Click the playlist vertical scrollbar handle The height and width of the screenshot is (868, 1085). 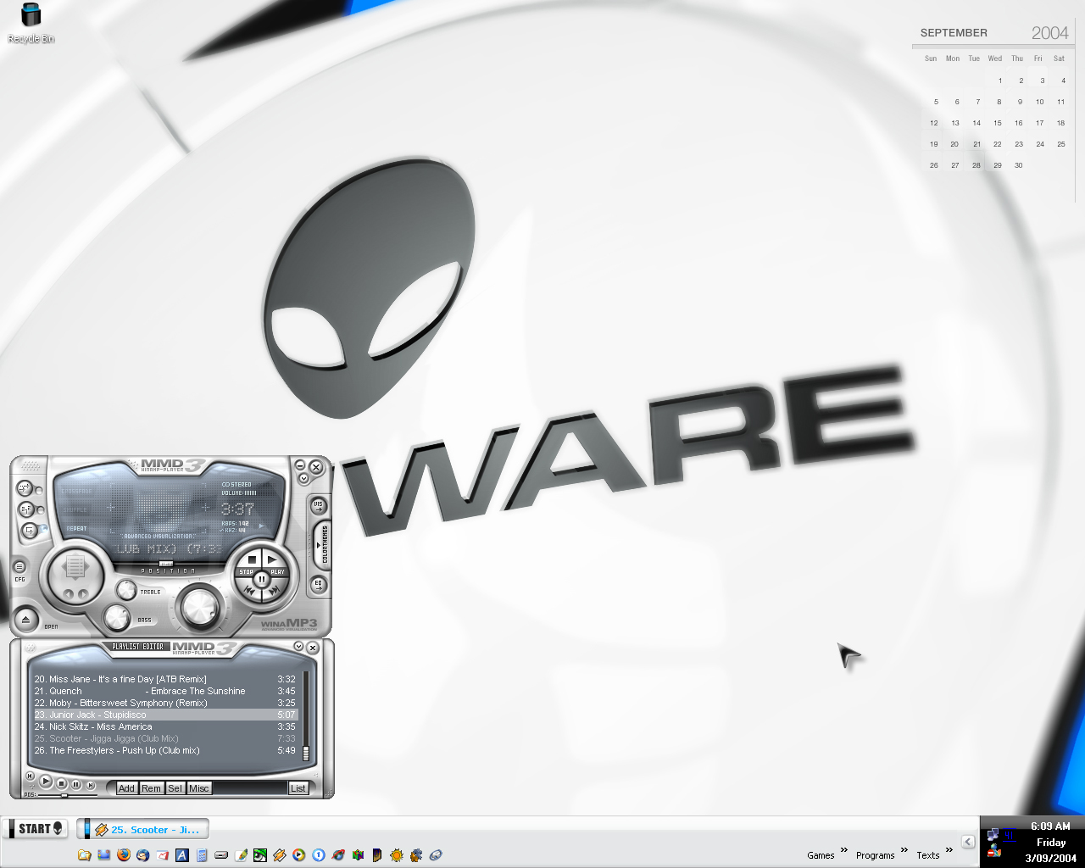coord(306,753)
